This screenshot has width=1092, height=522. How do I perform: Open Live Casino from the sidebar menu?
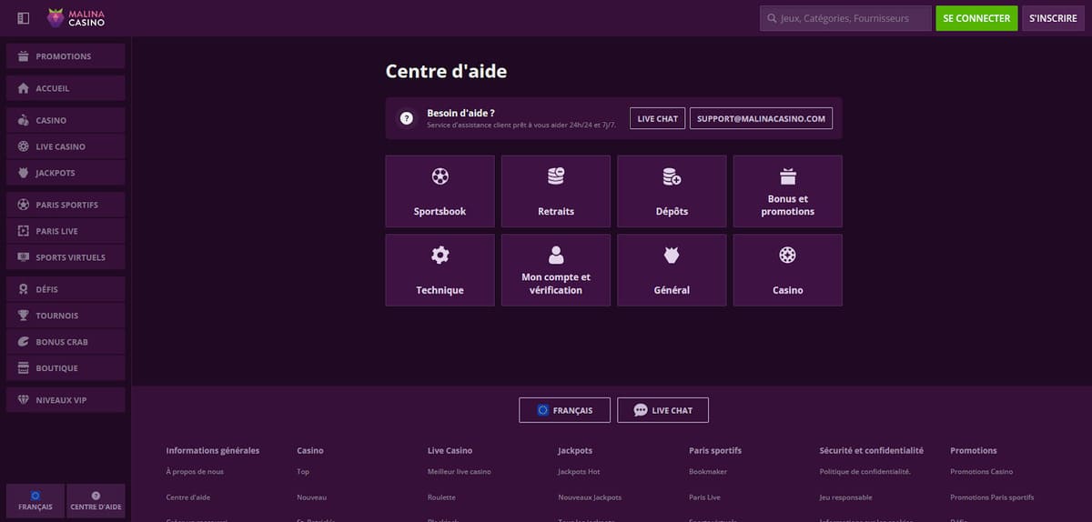(65, 146)
